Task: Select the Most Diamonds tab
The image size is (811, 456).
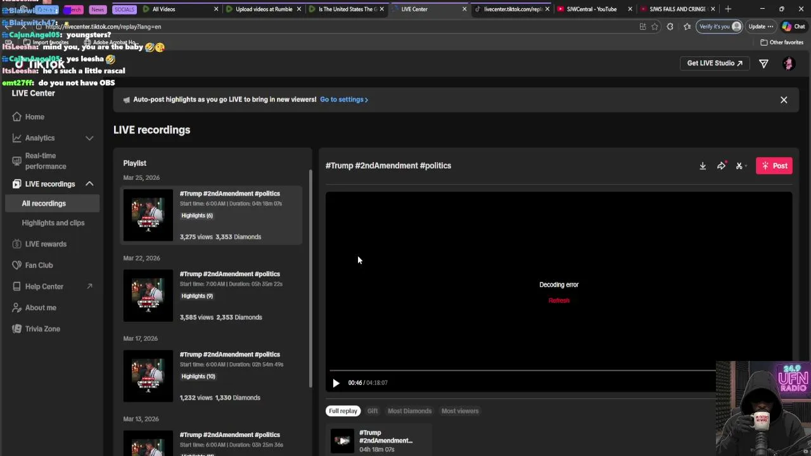Action: point(409,411)
